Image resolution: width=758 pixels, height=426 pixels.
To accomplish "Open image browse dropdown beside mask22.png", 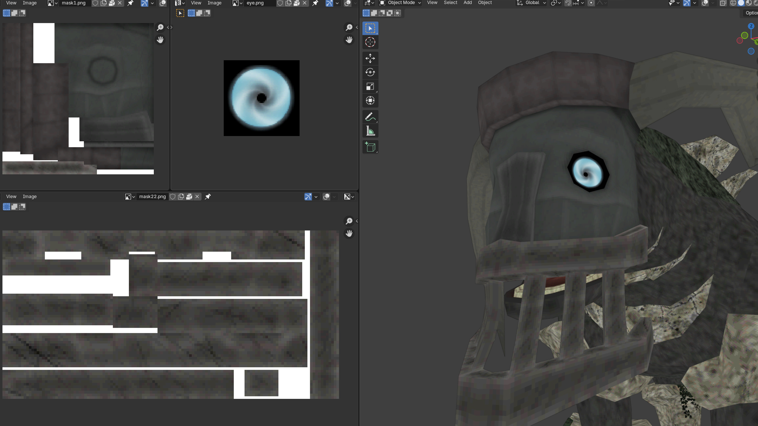I will 130,197.
